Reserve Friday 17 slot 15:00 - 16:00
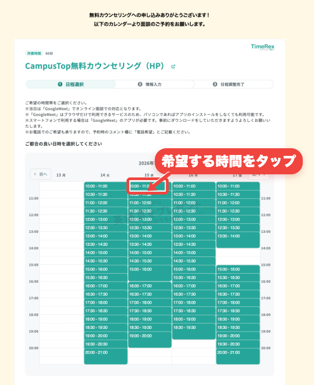Viewport: 314px width, 385px height. click(x=238, y=270)
